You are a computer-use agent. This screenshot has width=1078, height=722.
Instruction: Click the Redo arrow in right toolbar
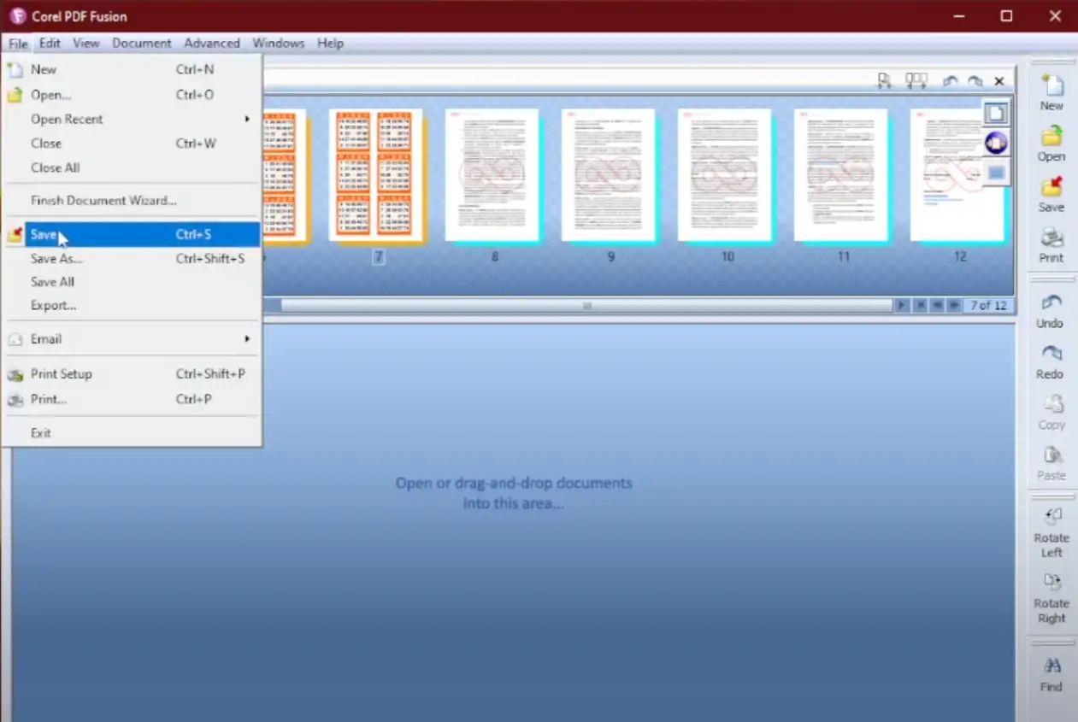1051,354
